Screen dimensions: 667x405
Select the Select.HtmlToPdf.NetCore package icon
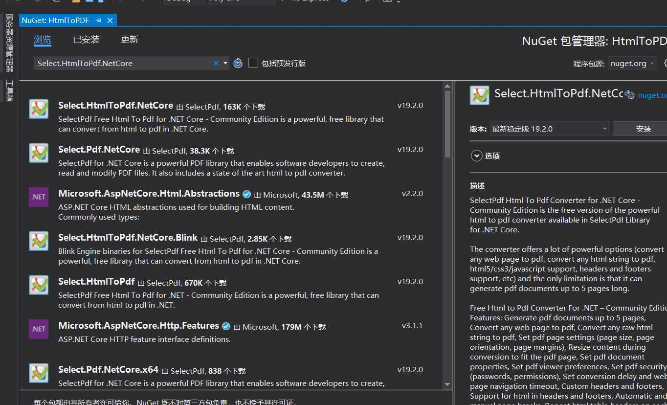(39, 109)
